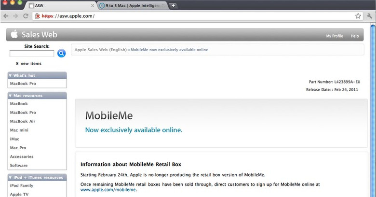
Task: Open Accessories in Mac resources
Action: (x=22, y=156)
